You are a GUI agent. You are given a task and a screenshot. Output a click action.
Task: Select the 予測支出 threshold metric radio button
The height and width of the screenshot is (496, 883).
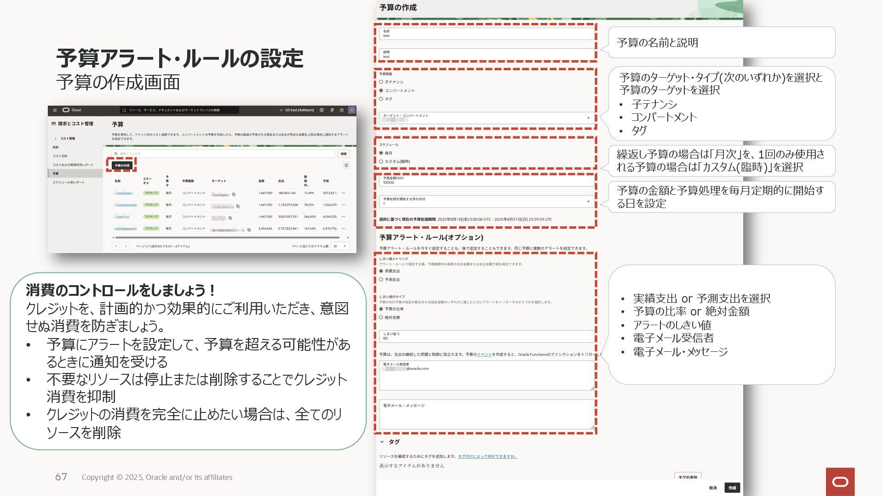381,280
